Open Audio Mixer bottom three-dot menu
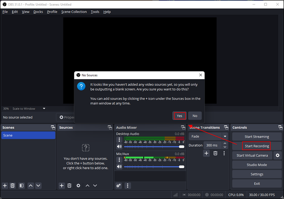The image size is (284, 199). (x=128, y=186)
